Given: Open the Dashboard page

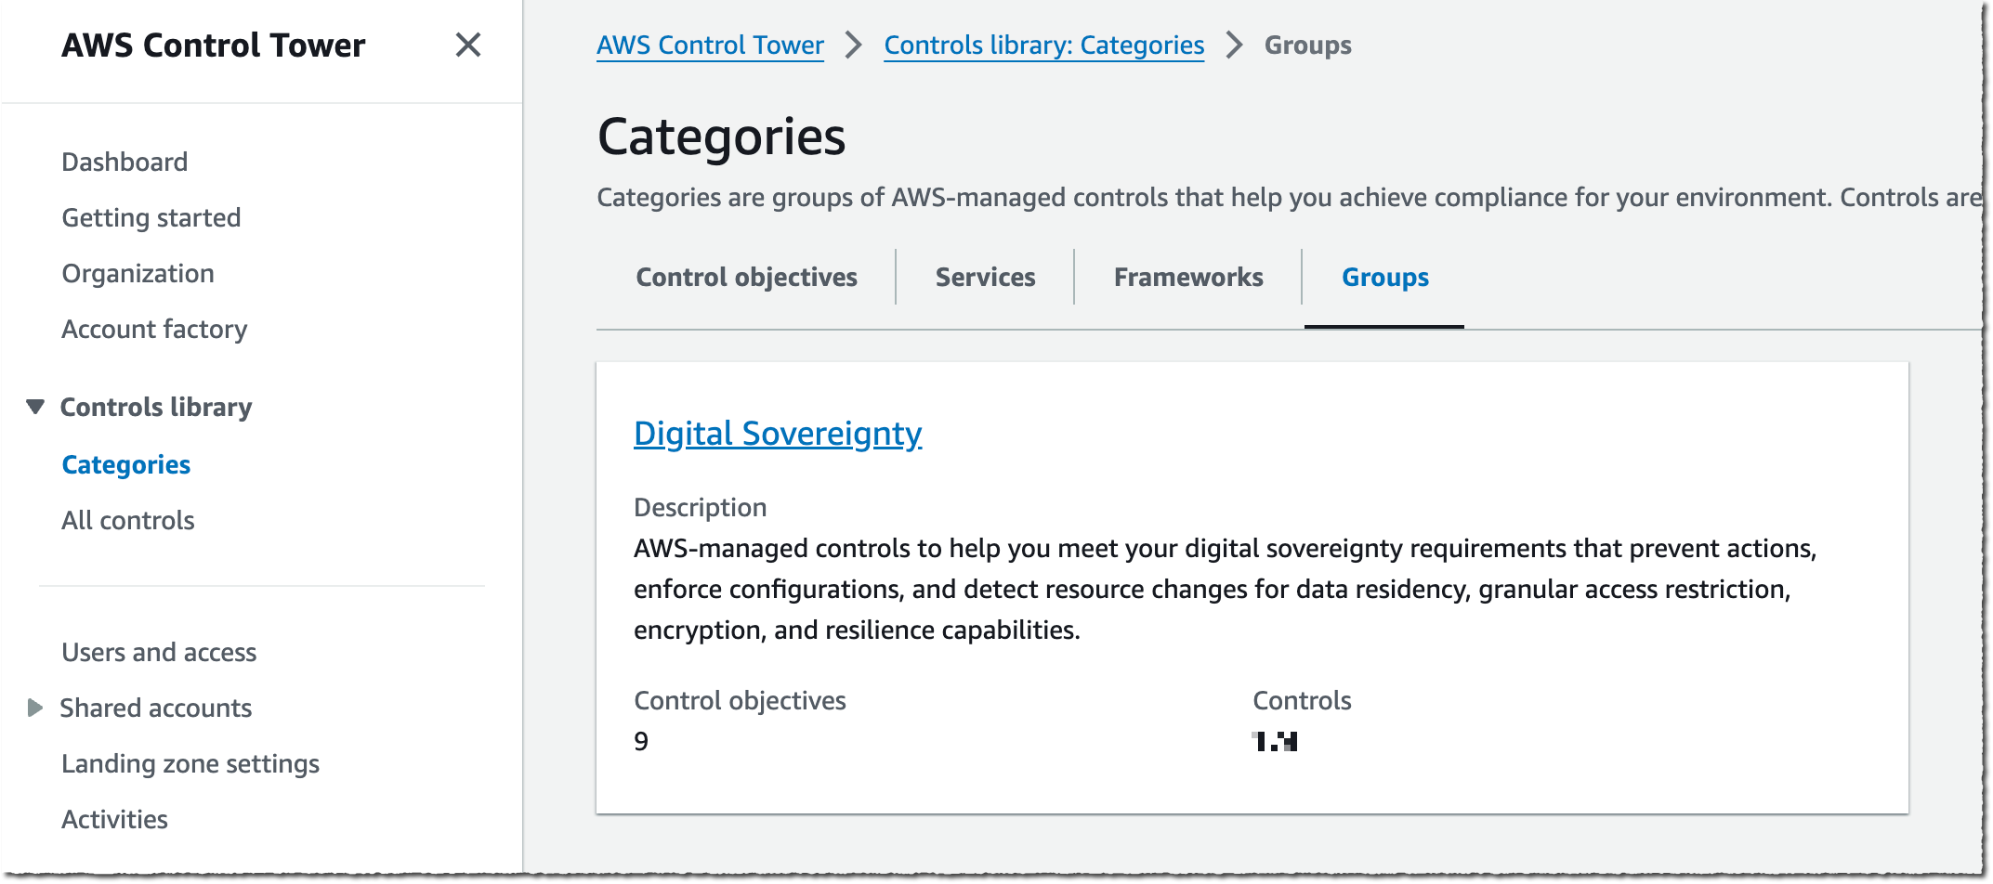Looking at the screenshot, I should point(125,162).
